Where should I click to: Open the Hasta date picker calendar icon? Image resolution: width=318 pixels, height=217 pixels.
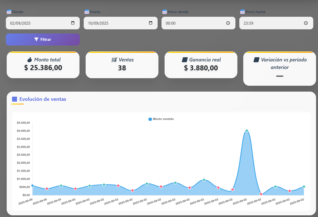[151, 23]
